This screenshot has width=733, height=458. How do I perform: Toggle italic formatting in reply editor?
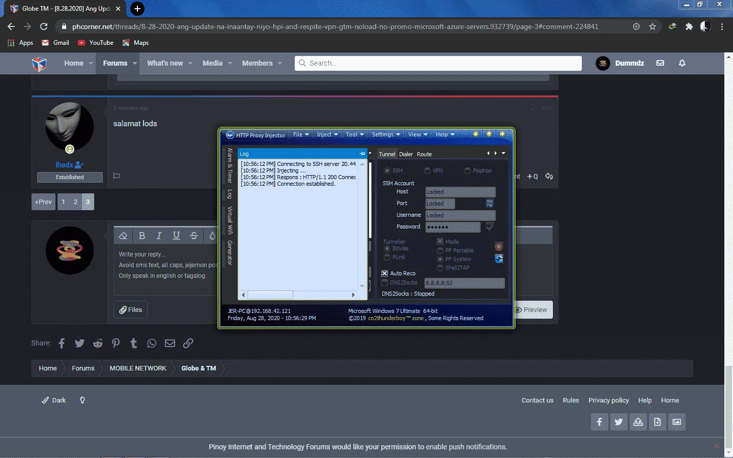click(159, 236)
